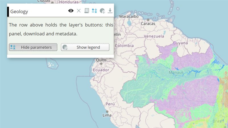The height and width of the screenshot is (128, 228).
Task: Click the Colombia country label
Action: 124,46
